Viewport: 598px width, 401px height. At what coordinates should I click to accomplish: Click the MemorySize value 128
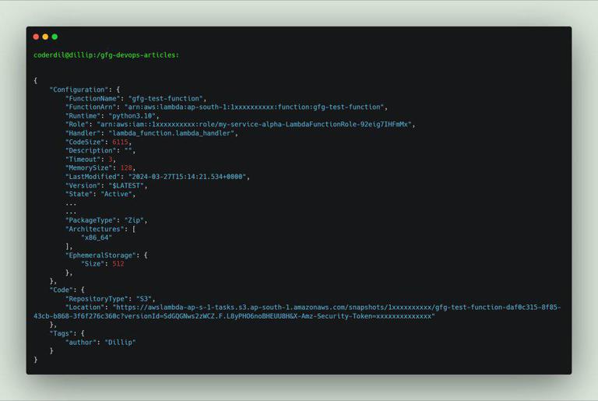[126, 168]
